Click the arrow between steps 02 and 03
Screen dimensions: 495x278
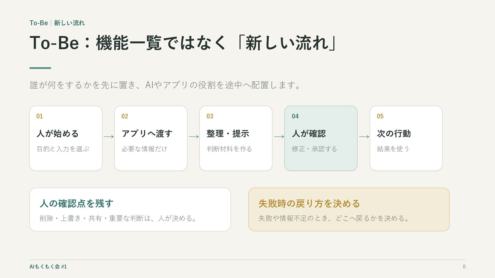(194, 137)
